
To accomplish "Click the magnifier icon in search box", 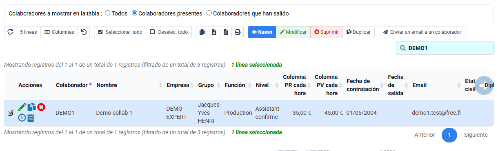I will click(x=403, y=48).
